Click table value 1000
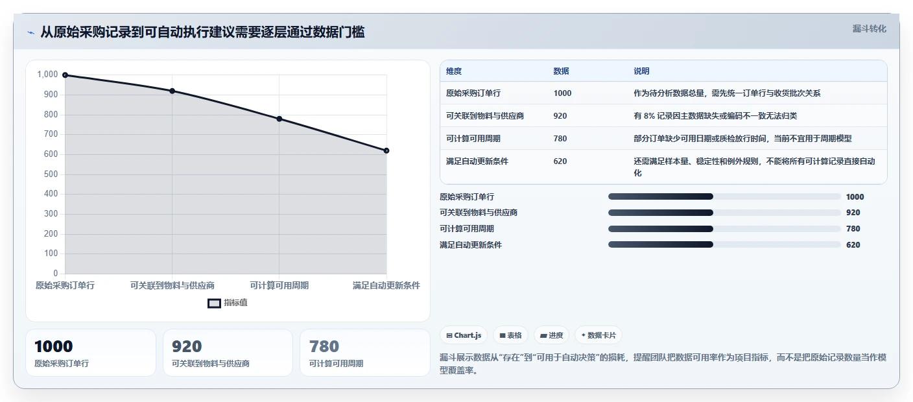This screenshot has width=913, height=402. [x=562, y=93]
